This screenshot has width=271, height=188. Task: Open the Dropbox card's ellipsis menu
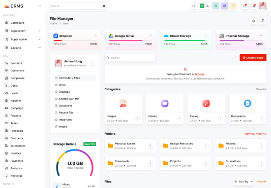tap(96, 36)
